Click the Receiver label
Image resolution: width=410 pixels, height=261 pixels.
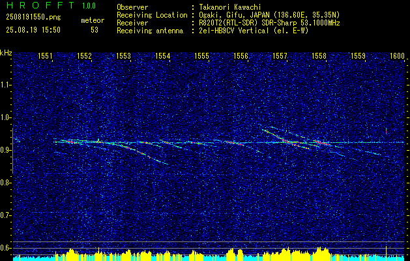(132, 23)
